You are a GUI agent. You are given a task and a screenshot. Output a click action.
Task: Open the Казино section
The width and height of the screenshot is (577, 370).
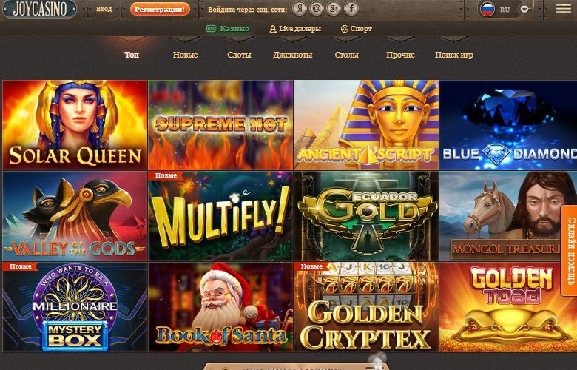228,29
